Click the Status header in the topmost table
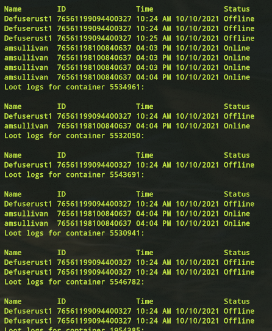This screenshot has width=272, height=331. pos(237,9)
